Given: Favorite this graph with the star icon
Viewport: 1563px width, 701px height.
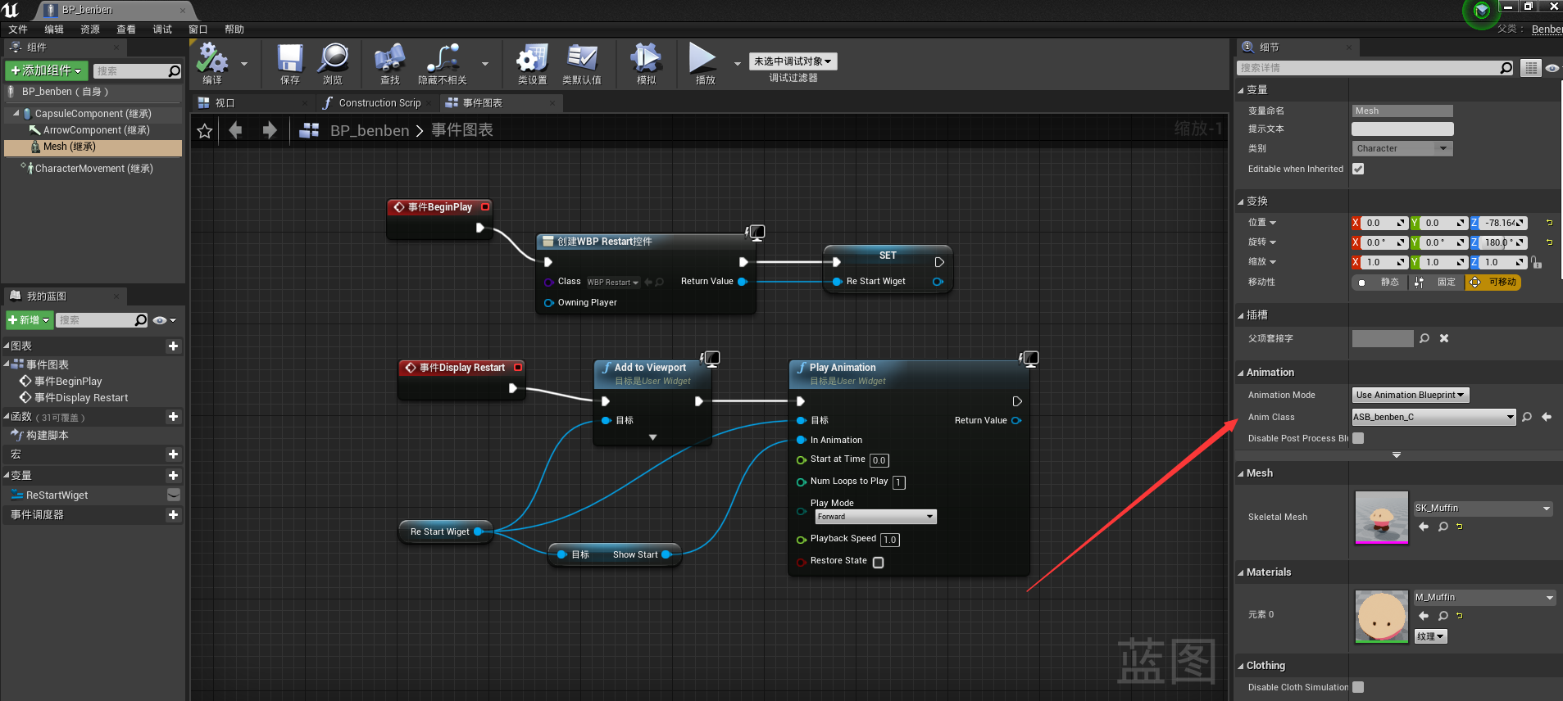Looking at the screenshot, I should click(x=205, y=131).
